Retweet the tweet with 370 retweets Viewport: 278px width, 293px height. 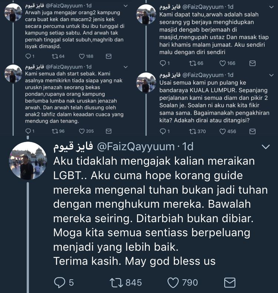pos(192,131)
